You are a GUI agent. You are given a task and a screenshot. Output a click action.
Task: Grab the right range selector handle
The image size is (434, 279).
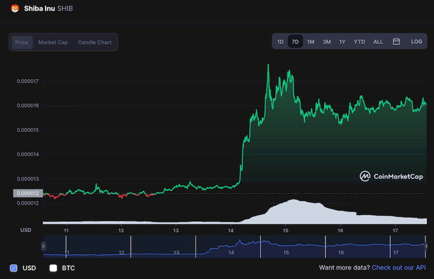[x=426, y=246]
